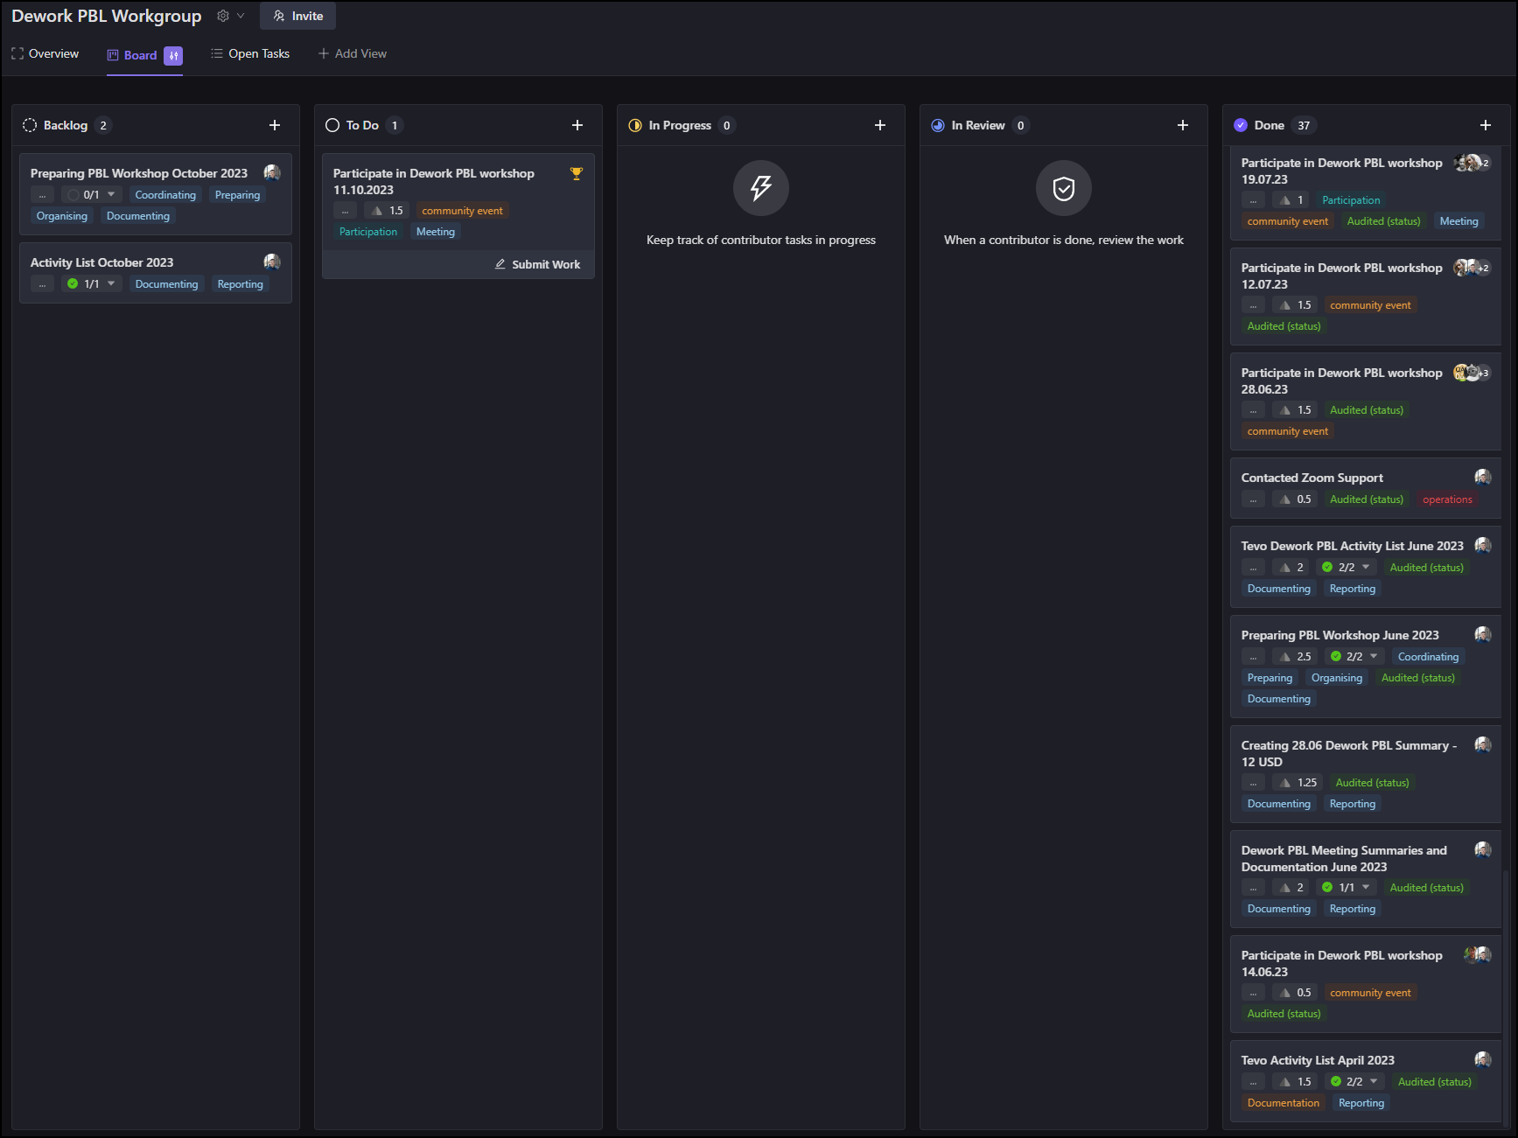Add a task to the In Progress column
The height and width of the screenshot is (1138, 1518).
click(880, 125)
